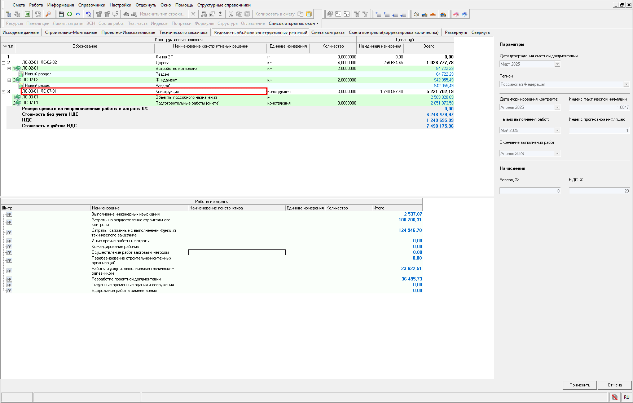The width and height of the screenshot is (633, 403).
Task: Collapse row 3 Конструкция tree node
Action: point(4,92)
